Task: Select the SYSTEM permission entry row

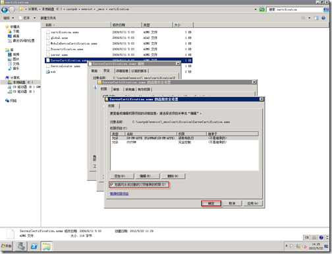Action: click(184, 143)
